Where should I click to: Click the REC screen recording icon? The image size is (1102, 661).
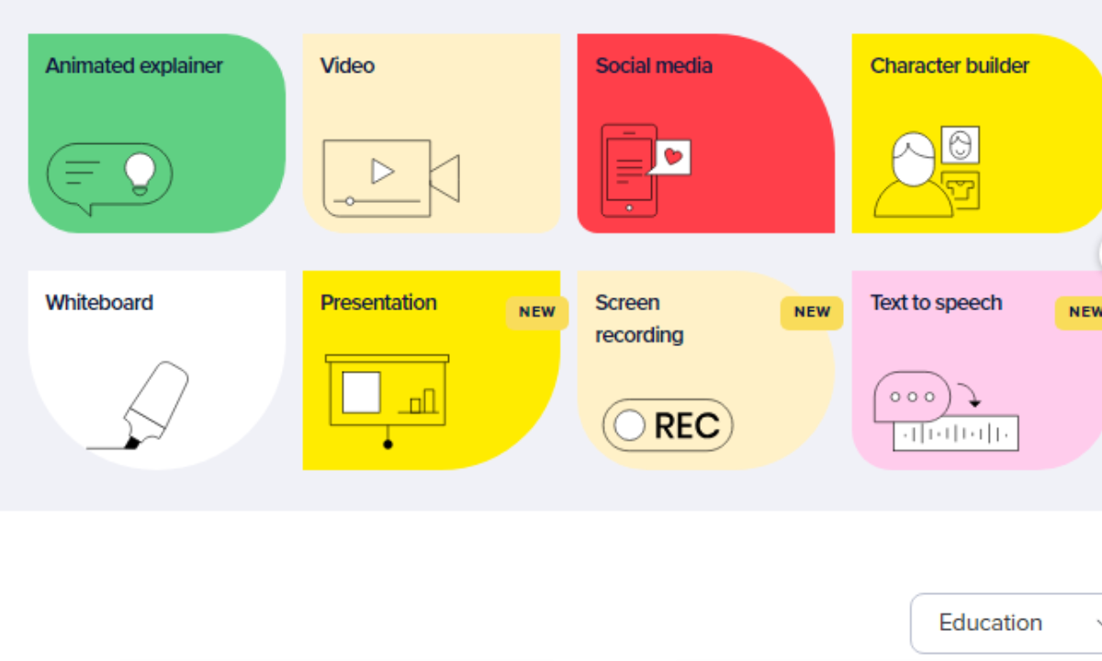pos(667,424)
